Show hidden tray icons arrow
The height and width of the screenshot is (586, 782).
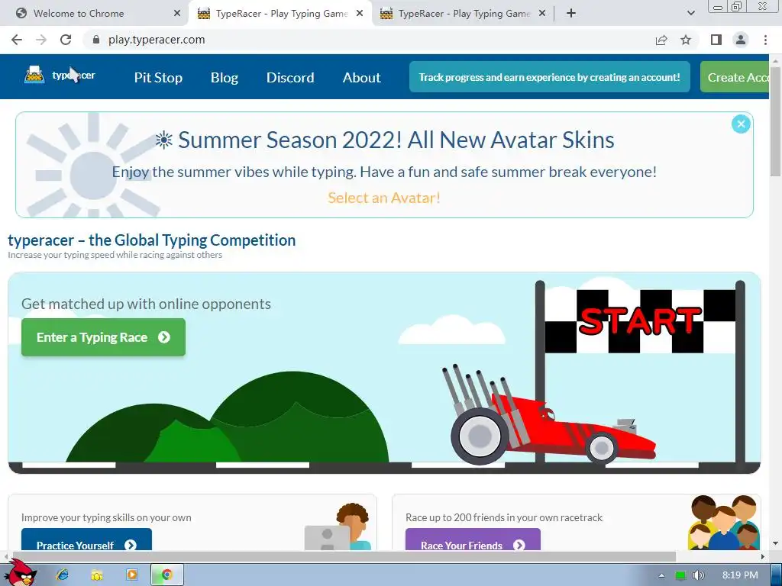pyautogui.click(x=661, y=575)
